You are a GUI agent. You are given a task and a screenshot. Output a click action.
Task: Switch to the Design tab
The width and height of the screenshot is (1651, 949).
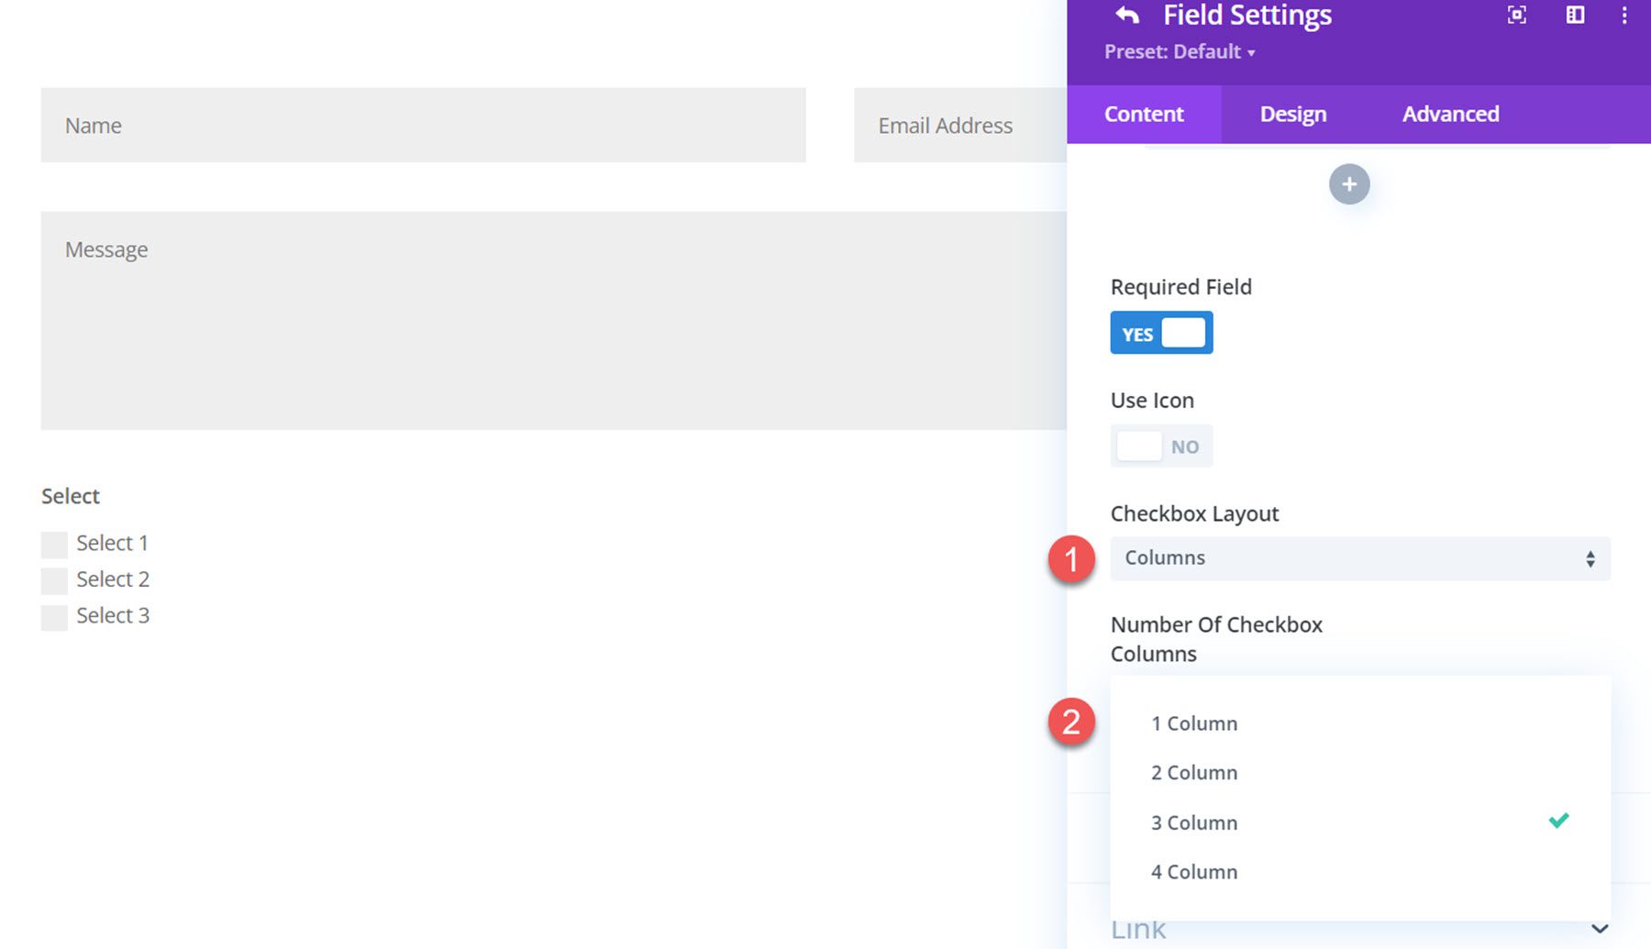1292,114
